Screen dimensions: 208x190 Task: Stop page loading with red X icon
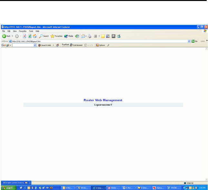[x=25, y=36]
